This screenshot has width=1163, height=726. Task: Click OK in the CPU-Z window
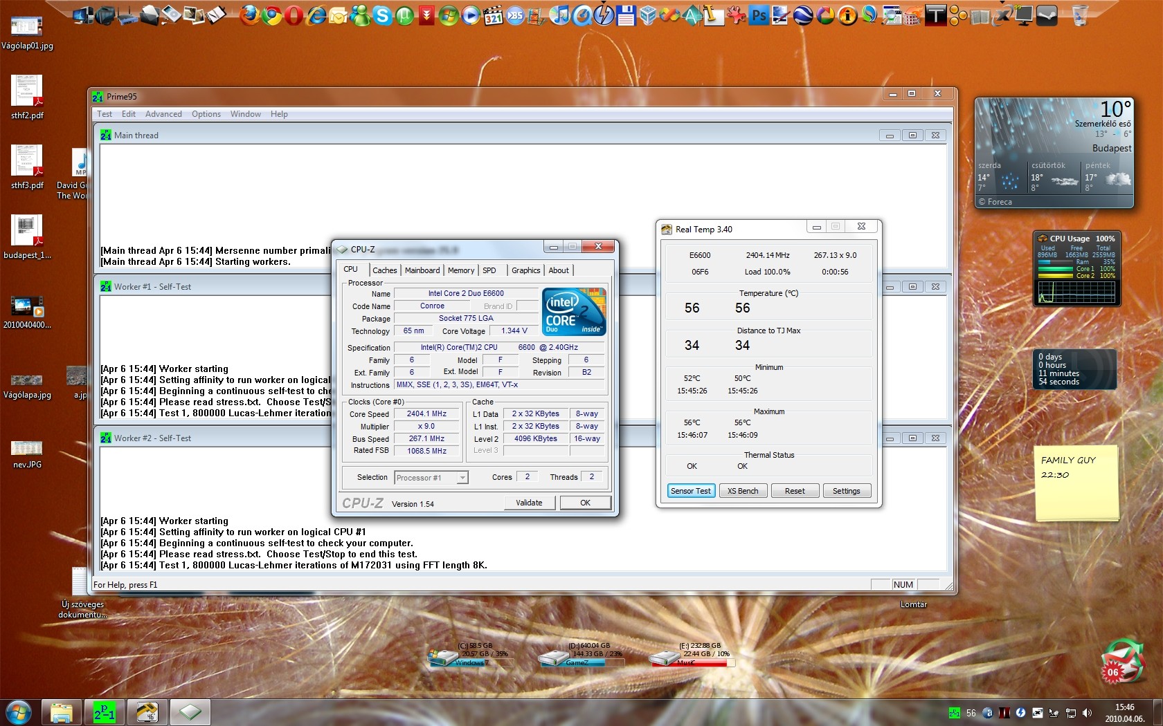click(585, 503)
